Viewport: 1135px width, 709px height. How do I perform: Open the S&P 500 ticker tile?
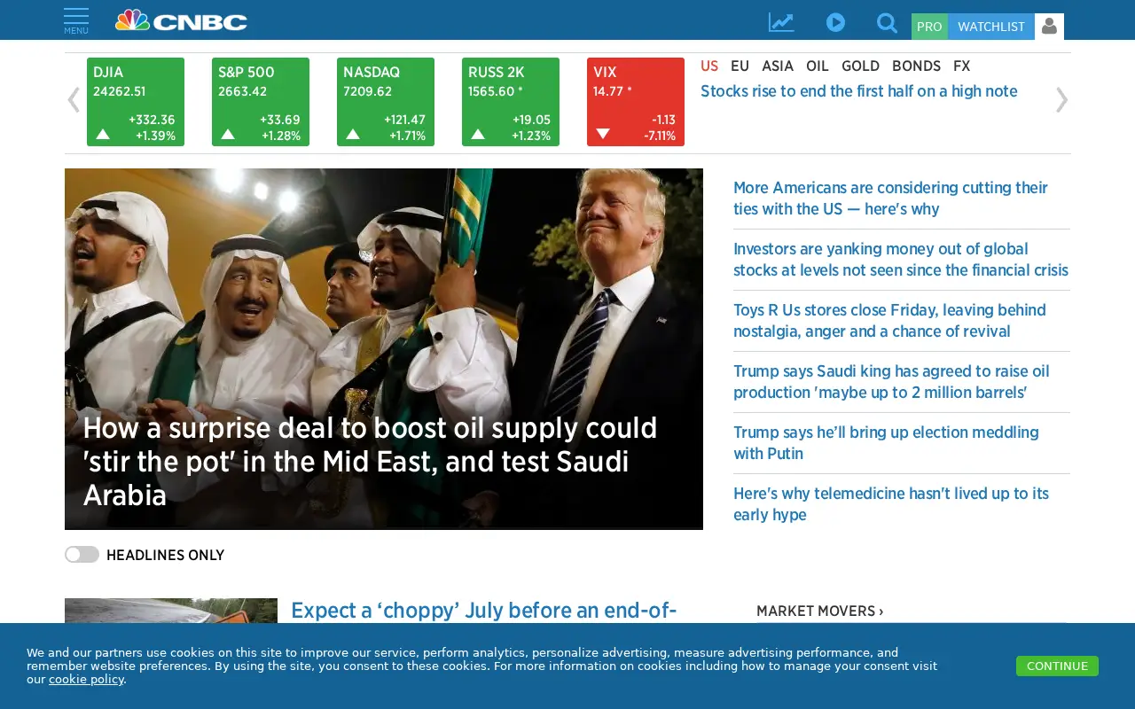click(x=261, y=102)
